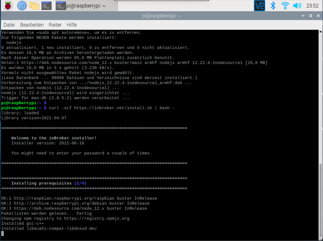This screenshot has width=323, height=241.
Task: Click "Installing prerequisites (1/4)" heading
Action: 49,183
